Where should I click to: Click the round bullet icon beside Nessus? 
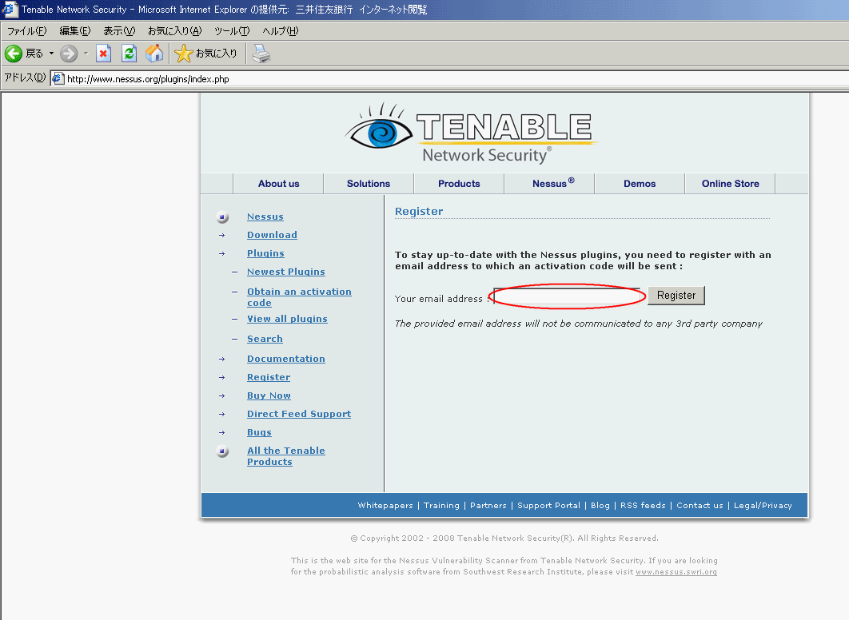click(x=222, y=217)
